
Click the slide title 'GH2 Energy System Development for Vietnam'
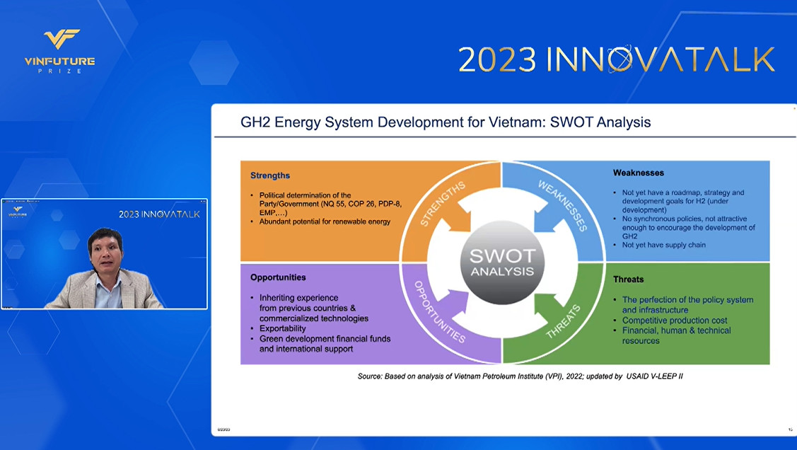tap(446, 122)
